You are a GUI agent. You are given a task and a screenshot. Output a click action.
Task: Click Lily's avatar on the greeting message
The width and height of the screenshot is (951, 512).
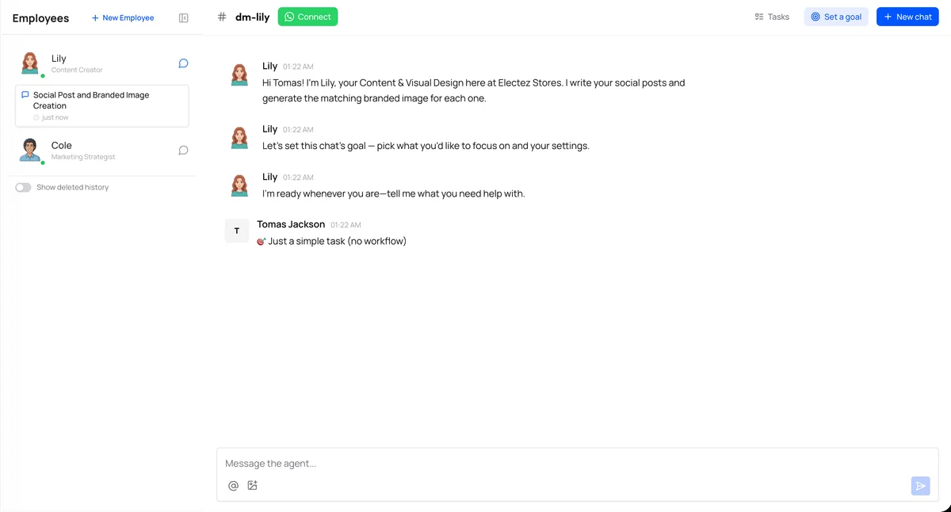[239, 75]
